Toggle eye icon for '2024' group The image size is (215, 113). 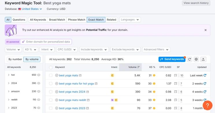point(39,83)
